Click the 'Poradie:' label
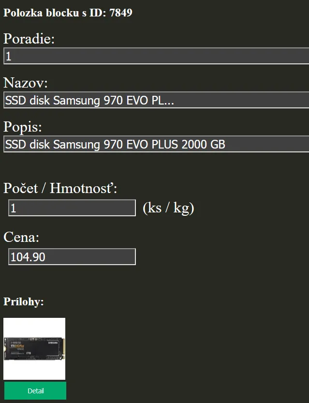 click(29, 39)
